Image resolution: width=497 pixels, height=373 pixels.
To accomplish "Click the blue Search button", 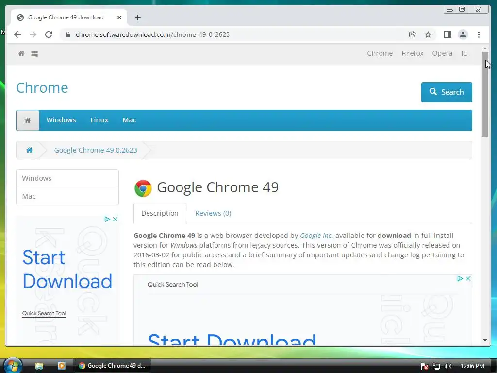I will pyautogui.click(x=447, y=92).
